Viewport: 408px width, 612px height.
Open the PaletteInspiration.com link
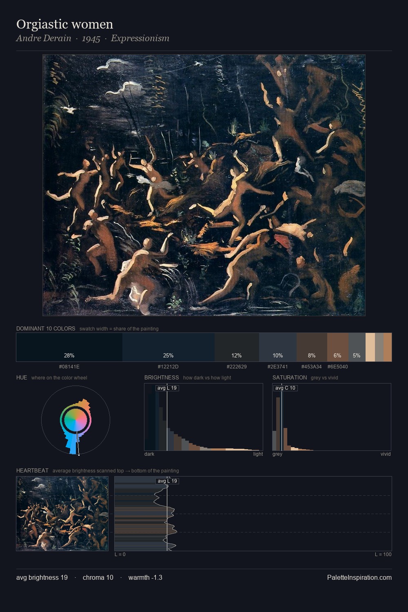coord(359,577)
